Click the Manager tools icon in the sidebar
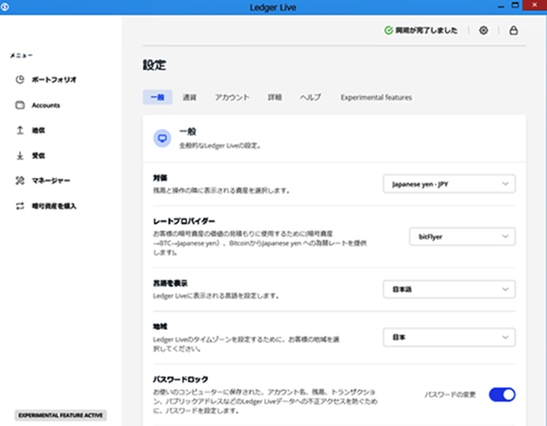The height and width of the screenshot is (426, 547). tap(20, 181)
